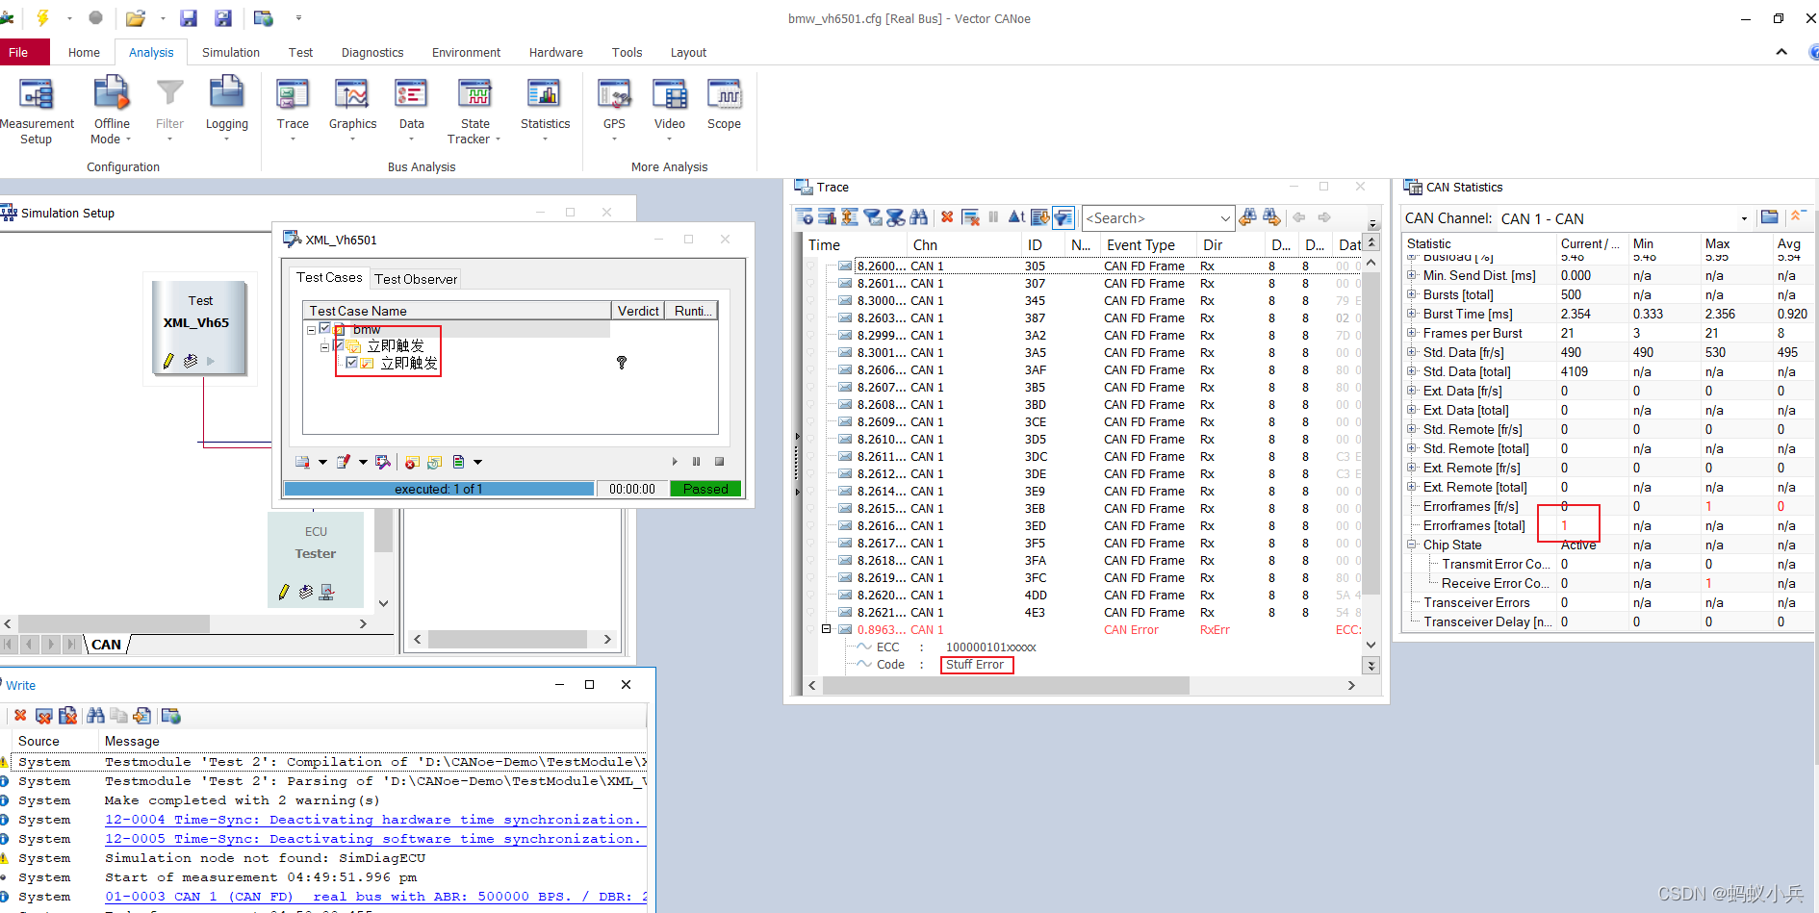The height and width of the screenshot is (913, 1819).
Task: Collapse the Chip State statistic row
Action: (1412, 545)
